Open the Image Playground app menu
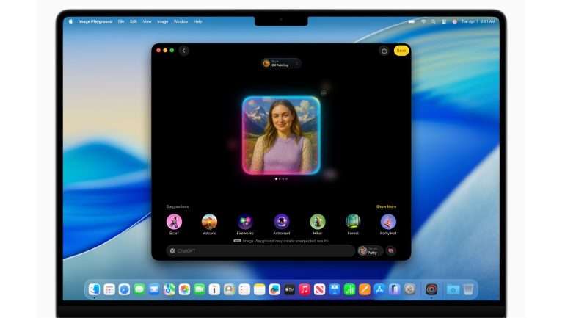 (x=95, y=21)
